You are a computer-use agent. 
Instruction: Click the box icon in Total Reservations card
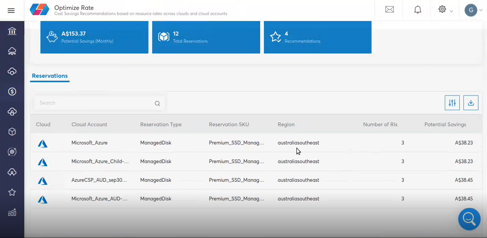[163, 37]
